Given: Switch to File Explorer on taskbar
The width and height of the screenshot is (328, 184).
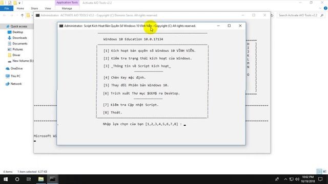Looking at the screenshot, I should click(x=41, y=179).
